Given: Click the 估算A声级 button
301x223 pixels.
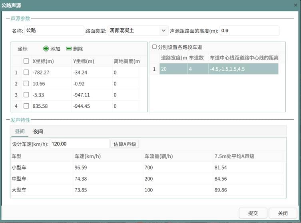Looking at the screenshot, I should point(125,144).
